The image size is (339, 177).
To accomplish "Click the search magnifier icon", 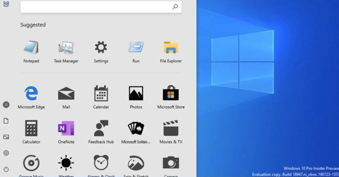I will coord(175,7).
